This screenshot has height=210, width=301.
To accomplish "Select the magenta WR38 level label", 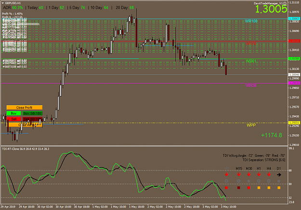I will coord(251,85).
